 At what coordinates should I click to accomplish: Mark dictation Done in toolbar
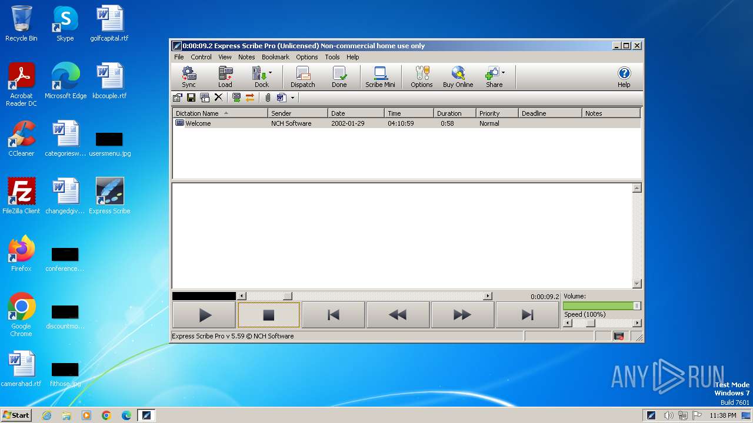pyautogui.click(x=339, y=77)
